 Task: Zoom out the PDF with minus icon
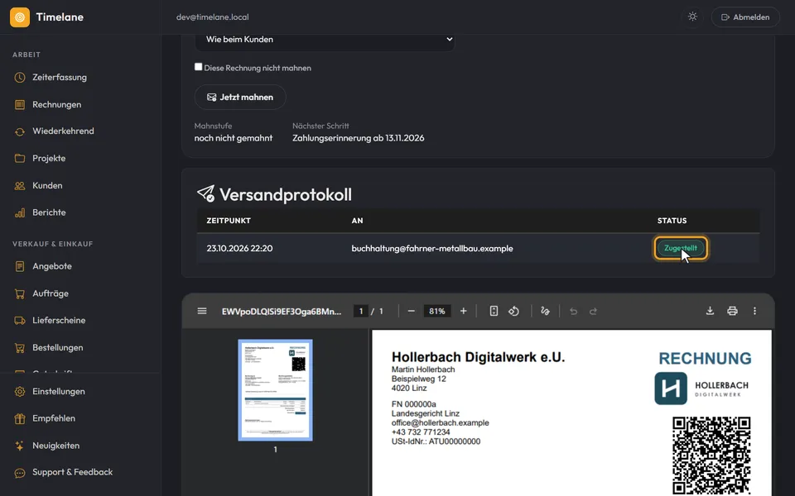pos(412,311)
